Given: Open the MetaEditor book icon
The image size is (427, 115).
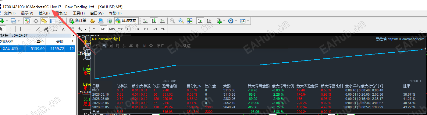Looking at the screenshot, I should point(92,21).
